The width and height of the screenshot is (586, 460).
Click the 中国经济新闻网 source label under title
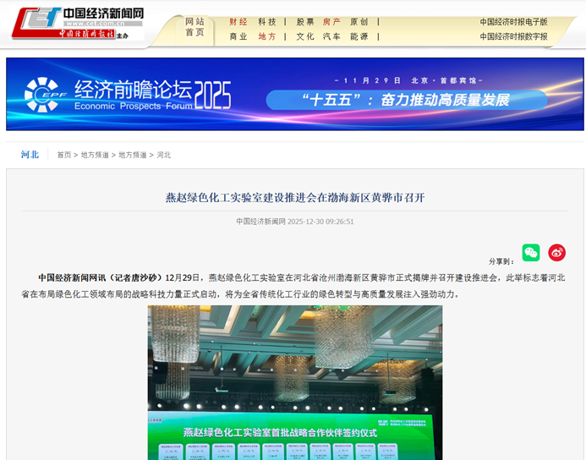click(x=260, y=222)
